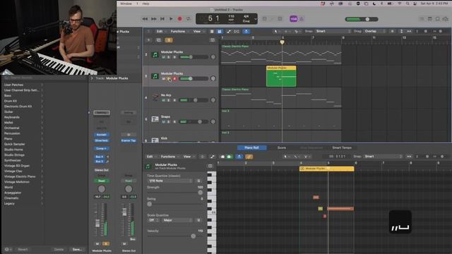Solo the No Arp track
The image size is (452, 254).
tap(169, 100)
